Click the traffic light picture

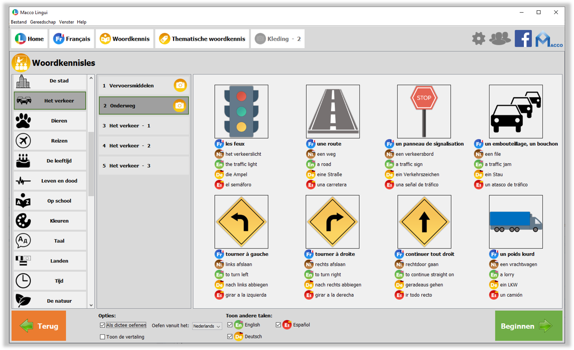click(241, 111)
